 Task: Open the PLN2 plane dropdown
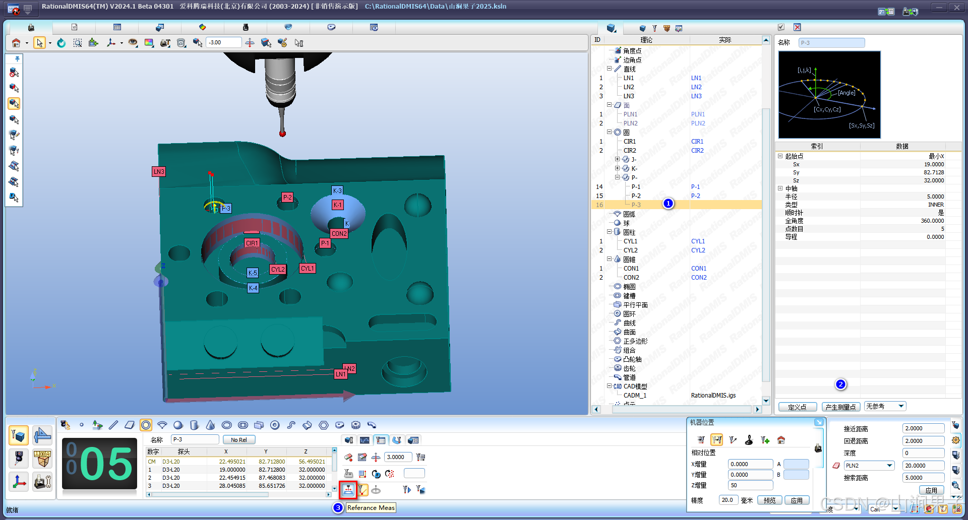(869, 466)
